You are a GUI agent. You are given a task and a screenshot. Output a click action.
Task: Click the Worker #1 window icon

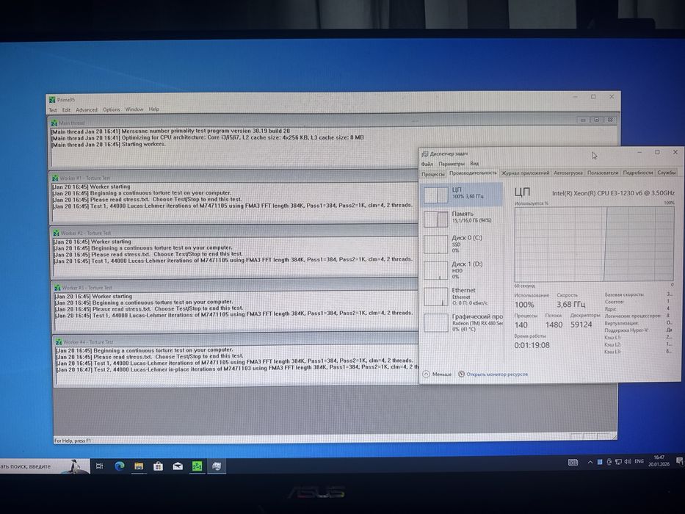[x=55, y=178]
